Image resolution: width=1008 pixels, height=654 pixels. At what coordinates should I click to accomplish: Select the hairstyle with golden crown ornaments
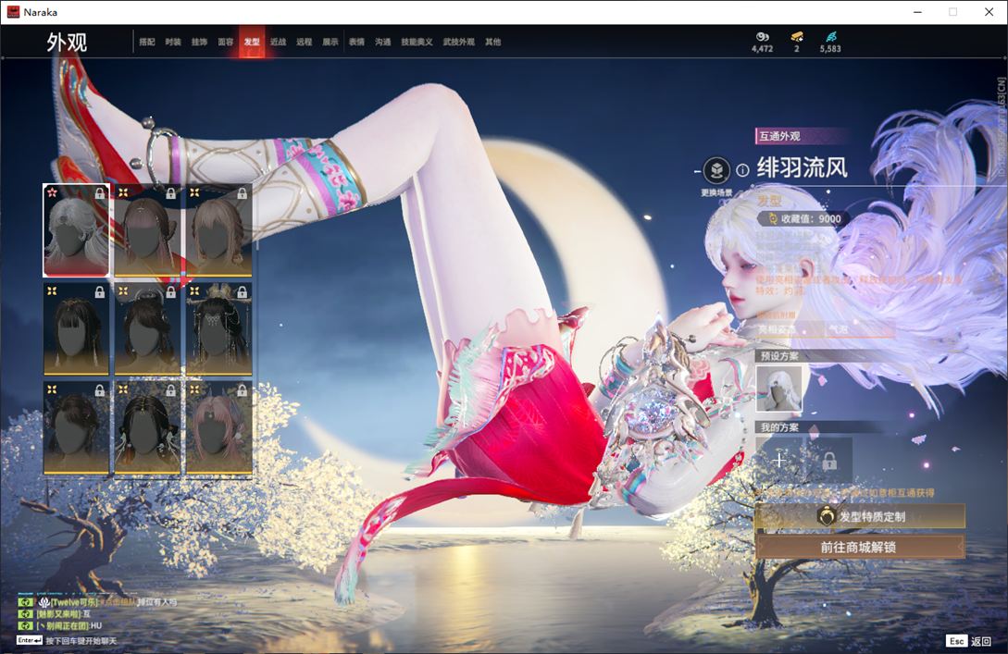(x=218, y=329)
